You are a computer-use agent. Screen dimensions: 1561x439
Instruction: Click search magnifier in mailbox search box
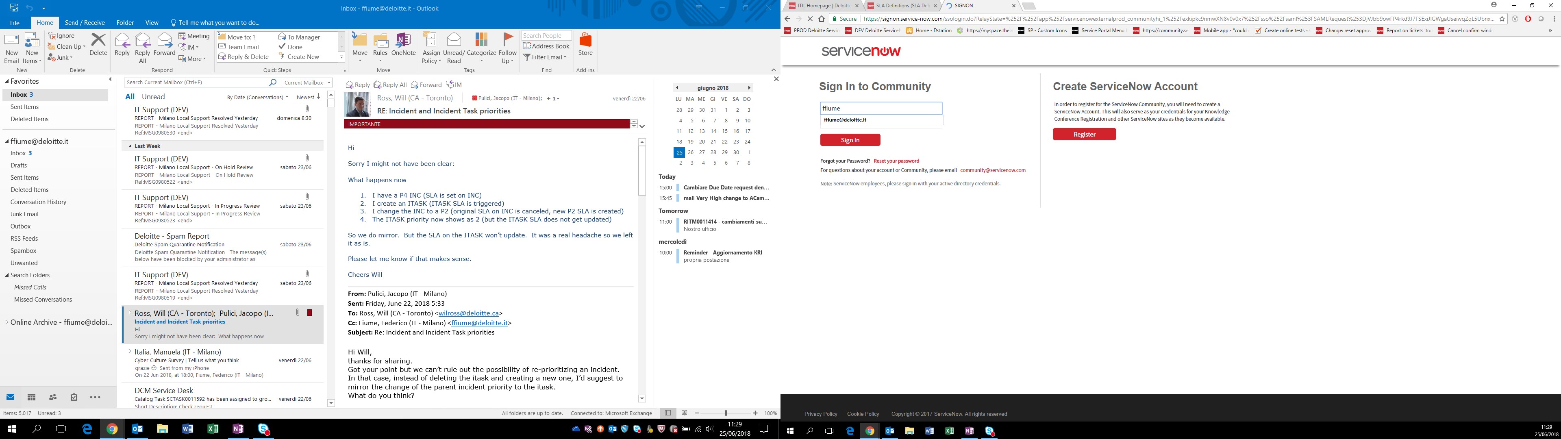(x=273, y=83)
